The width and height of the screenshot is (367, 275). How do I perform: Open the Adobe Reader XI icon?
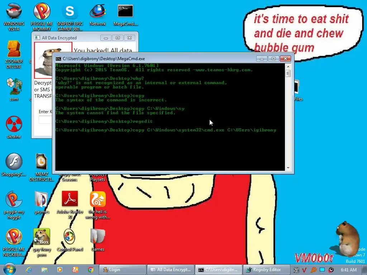click(70, 204)
